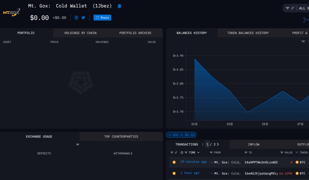The image size is (309, 180).
Task: Click the filter icon in Exchange Usage panel
Action: pyautogui.click(x=77, y=144)
